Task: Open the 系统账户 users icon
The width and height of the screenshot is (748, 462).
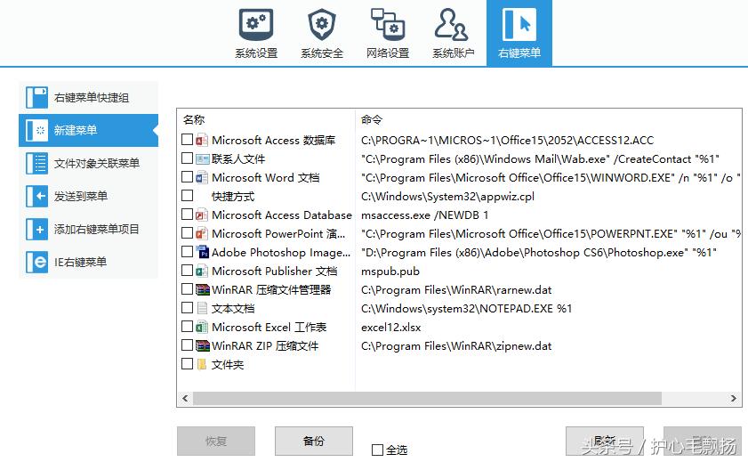Action: (x=451, y=24)
